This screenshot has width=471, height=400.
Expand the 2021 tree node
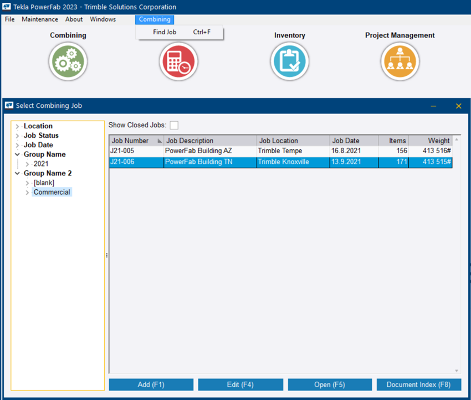pyautogui.click(x=27, y=164)
